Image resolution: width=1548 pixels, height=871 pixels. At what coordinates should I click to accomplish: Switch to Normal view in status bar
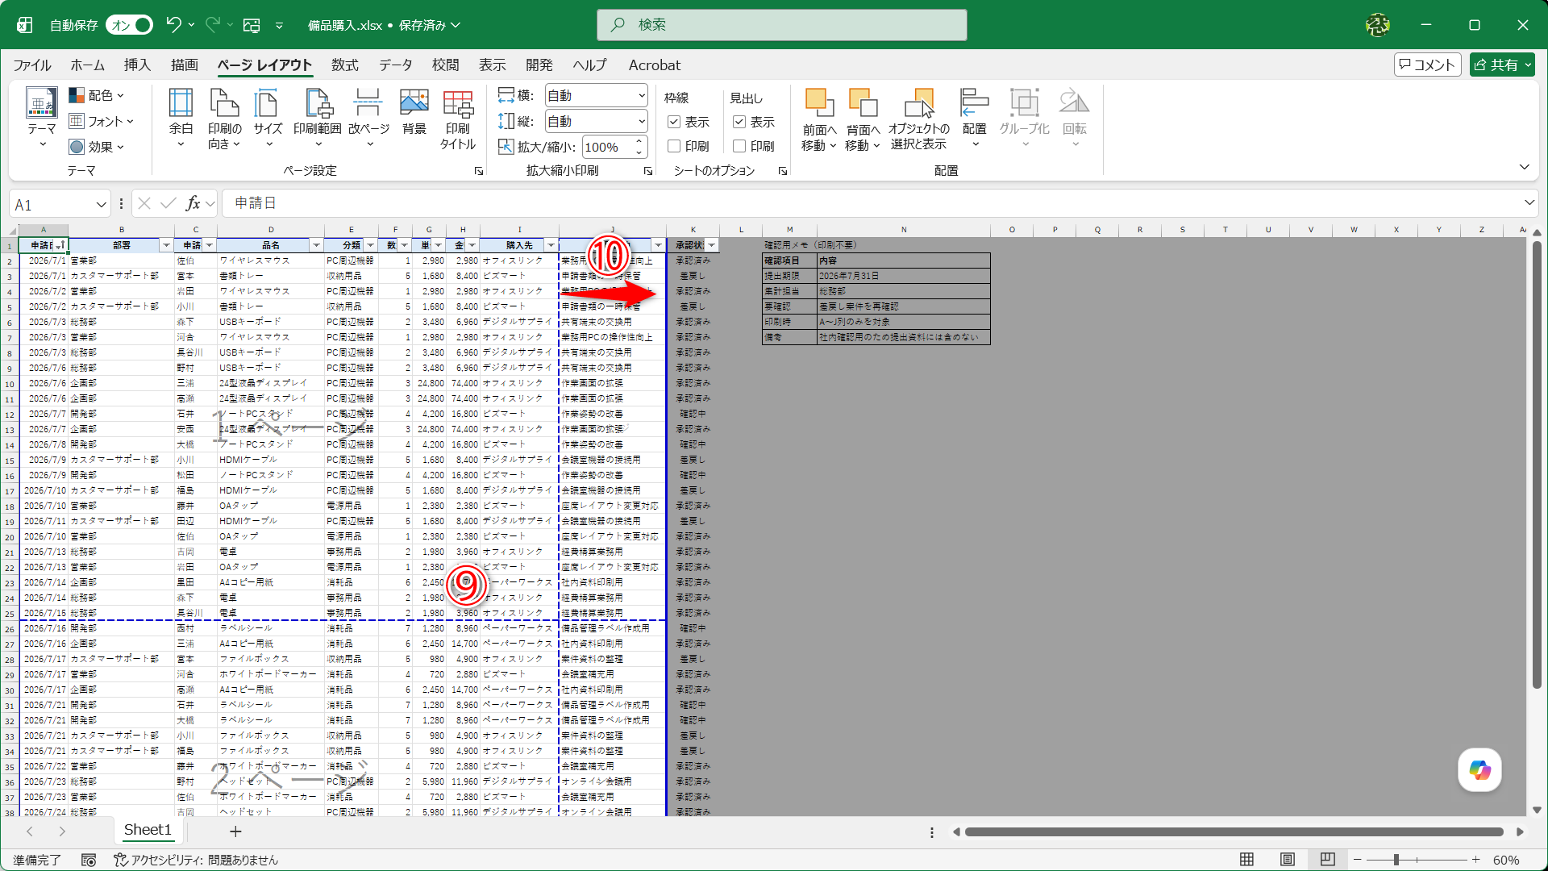[1246, 860]
